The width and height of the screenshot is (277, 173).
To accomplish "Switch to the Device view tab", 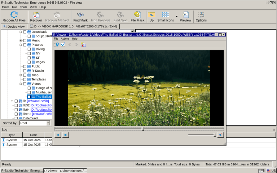I will (x=14, y=26).
